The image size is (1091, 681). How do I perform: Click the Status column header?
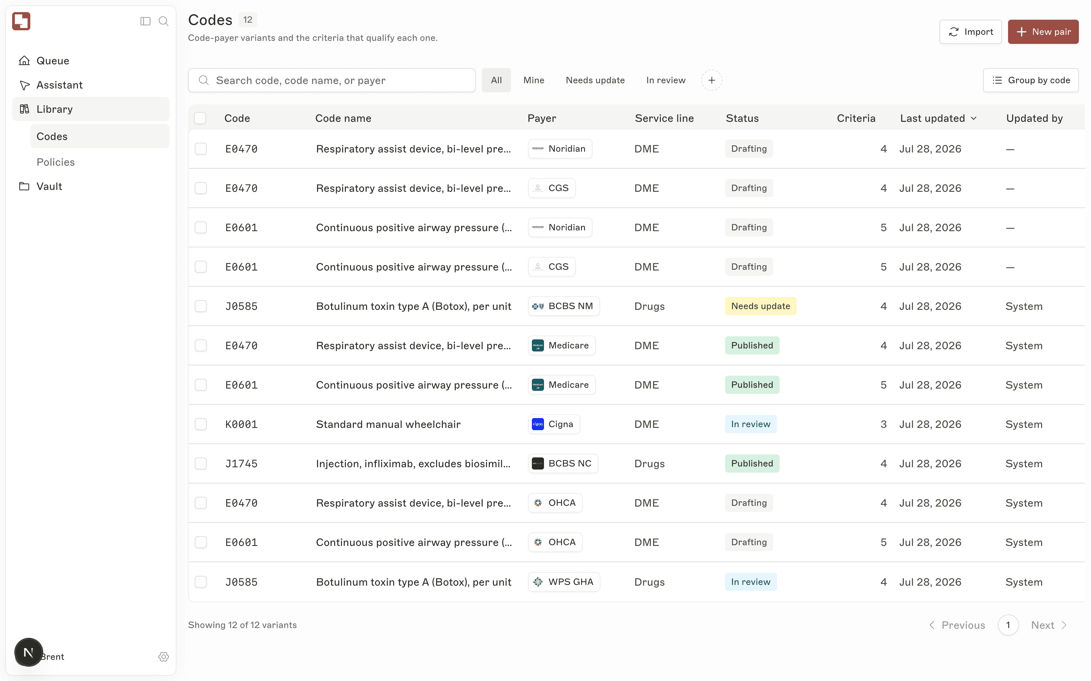742,118
